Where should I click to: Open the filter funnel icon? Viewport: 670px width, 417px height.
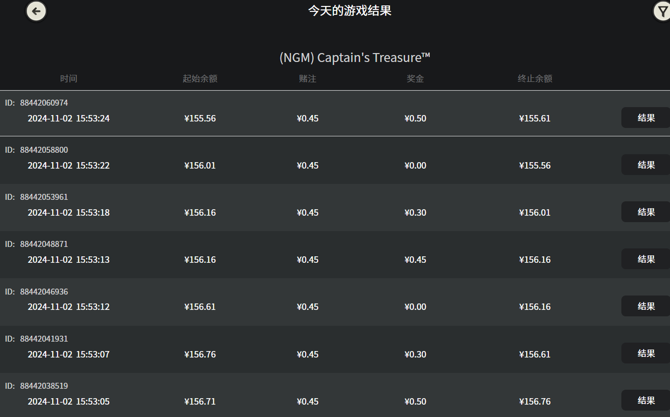(x=662, y=11)
